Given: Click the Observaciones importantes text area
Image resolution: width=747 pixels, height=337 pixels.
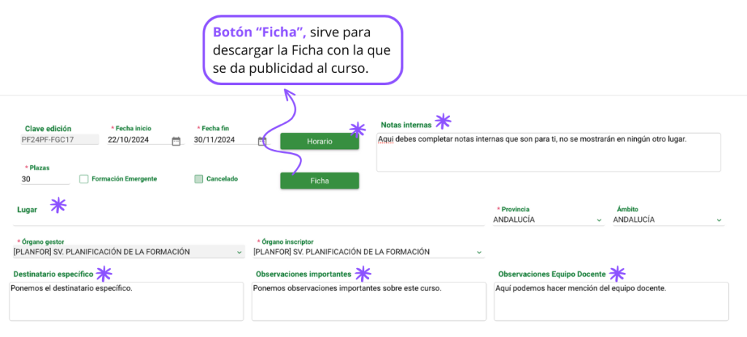Looking at the screenshot, I should point(368,301).
